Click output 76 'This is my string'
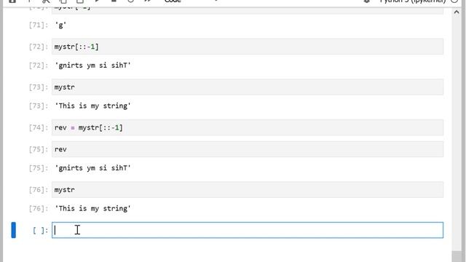466x262 pixels. point(92,208)
